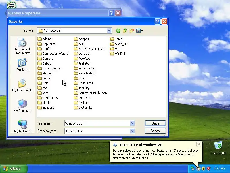Screen dimensions: 230x173
Task: Select the Provisioning folder
Action: point(85,68)
